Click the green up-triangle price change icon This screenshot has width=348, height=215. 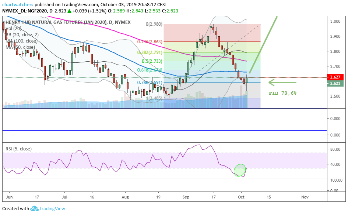(69, 11)
